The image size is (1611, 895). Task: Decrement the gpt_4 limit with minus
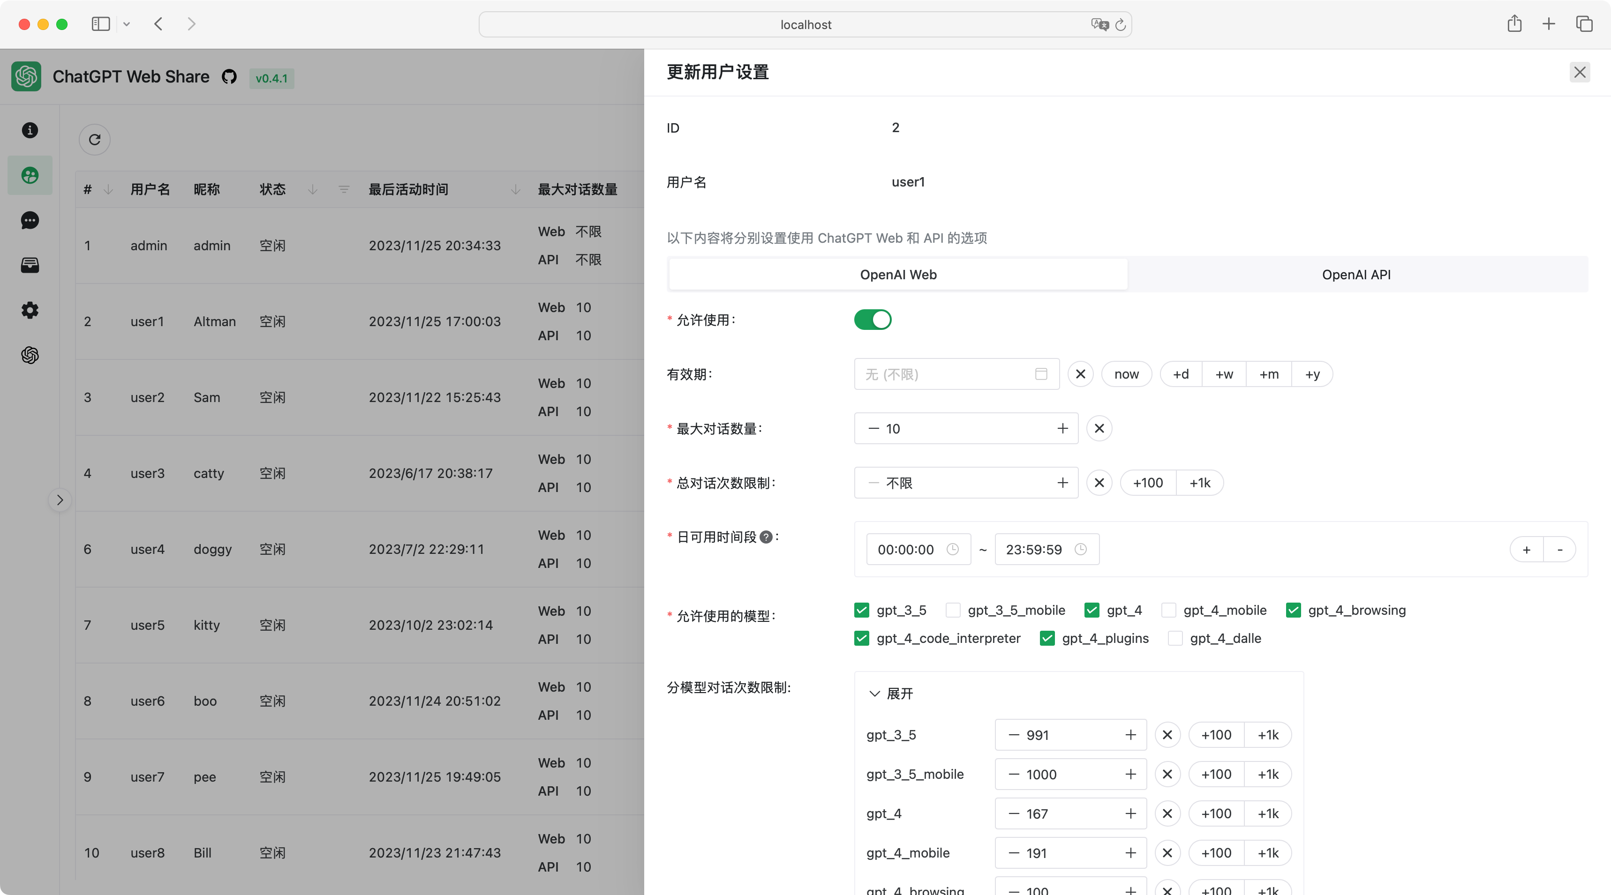click(x=1014, y=813)
